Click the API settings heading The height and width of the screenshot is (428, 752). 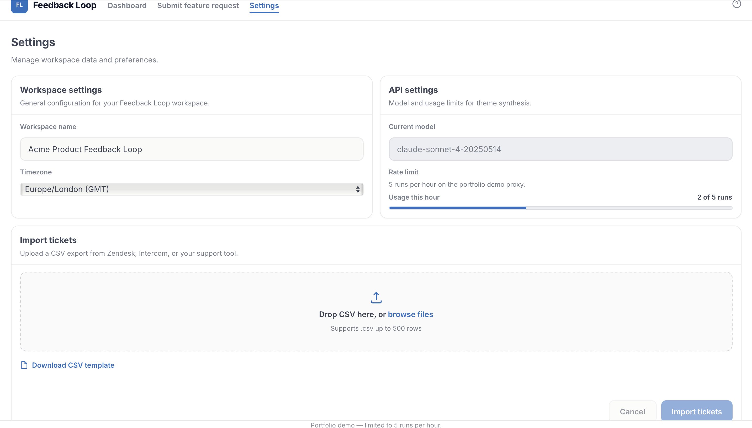pos(413,90)
